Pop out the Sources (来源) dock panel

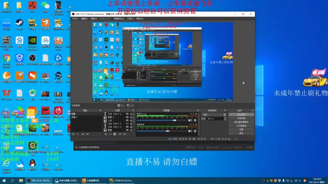pyautogui.click(x=133, y=110)
